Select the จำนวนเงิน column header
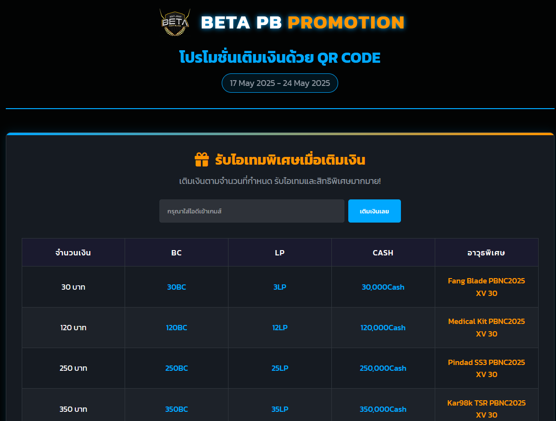The height and width of the screenshot is (421, 556). pyautogui.click(x=73, y=253)
